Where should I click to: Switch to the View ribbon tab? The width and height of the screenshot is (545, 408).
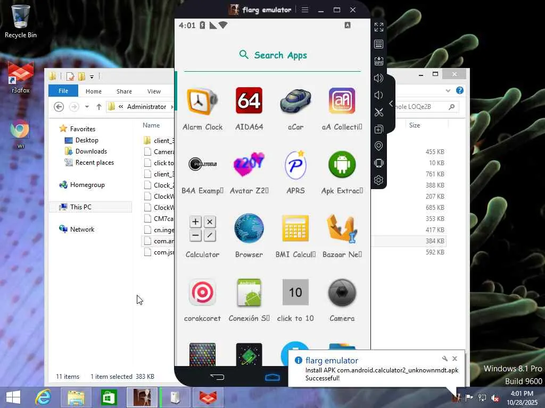(x=154, y=91)
